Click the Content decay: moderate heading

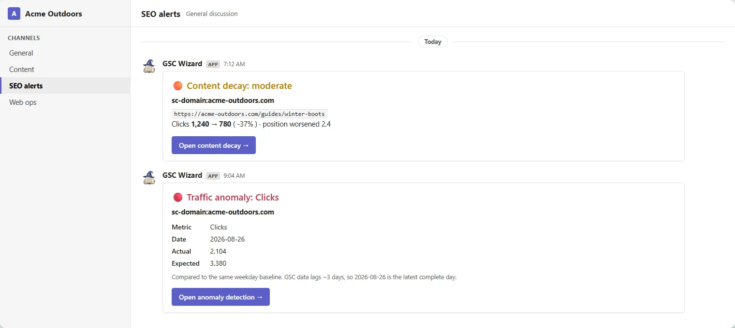coord(239,86)
